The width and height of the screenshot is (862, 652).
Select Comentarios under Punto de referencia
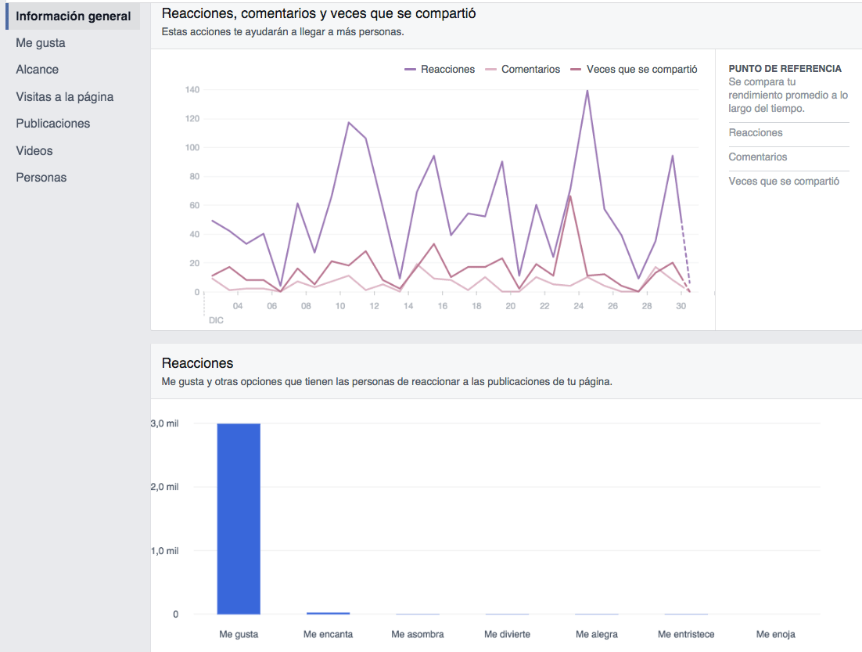758,157
